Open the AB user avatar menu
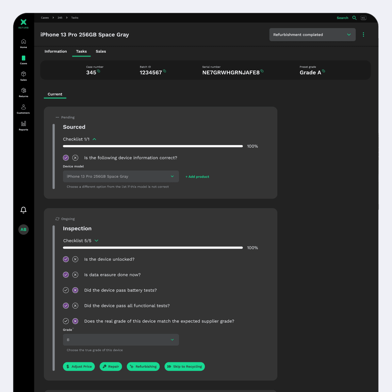 [x=24, y=230]
